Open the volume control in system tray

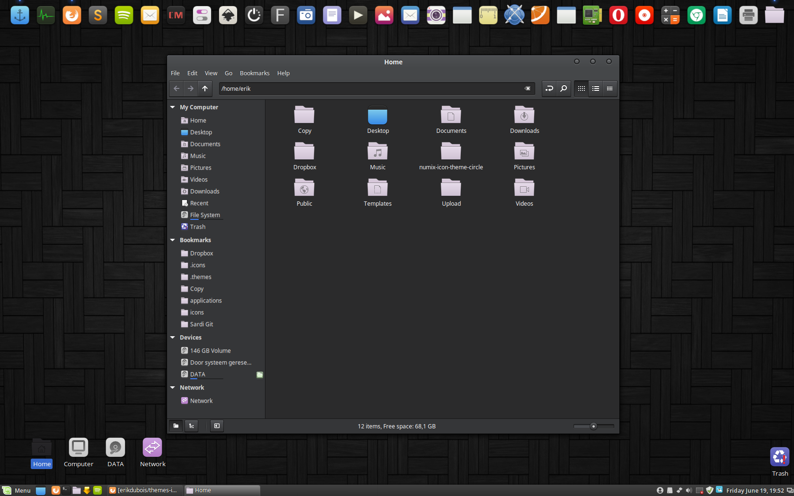pyautogui.click(x=689, y=490)
